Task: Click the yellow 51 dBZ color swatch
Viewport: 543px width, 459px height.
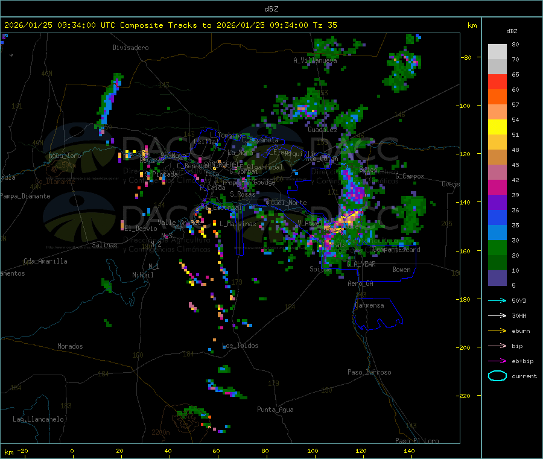Action: pos(497,127)
